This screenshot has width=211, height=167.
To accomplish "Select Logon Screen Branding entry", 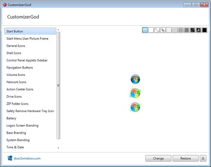I will click(x=30, y=126).
